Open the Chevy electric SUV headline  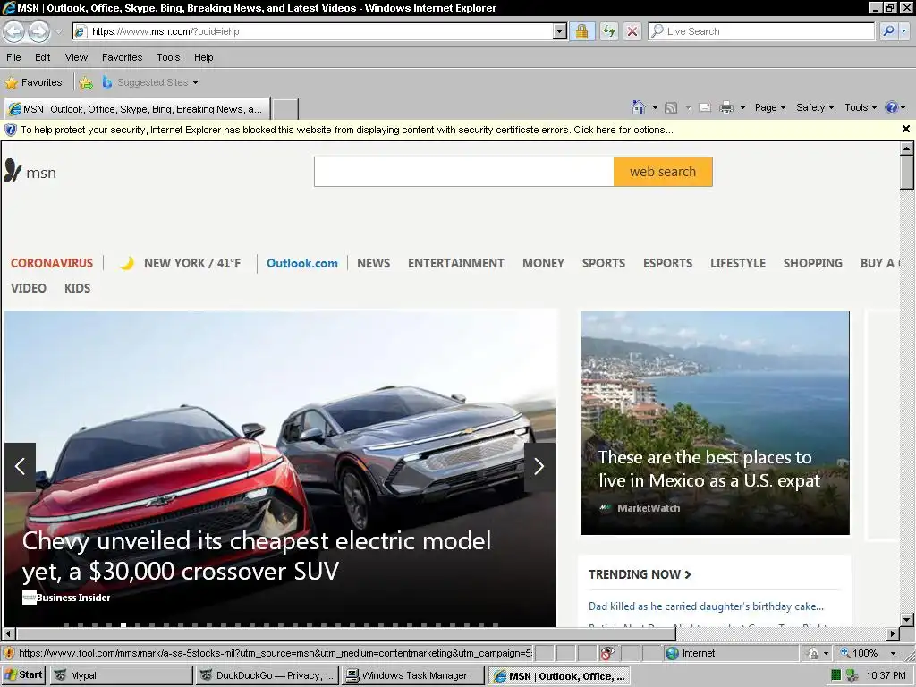(x=257, y=556)
